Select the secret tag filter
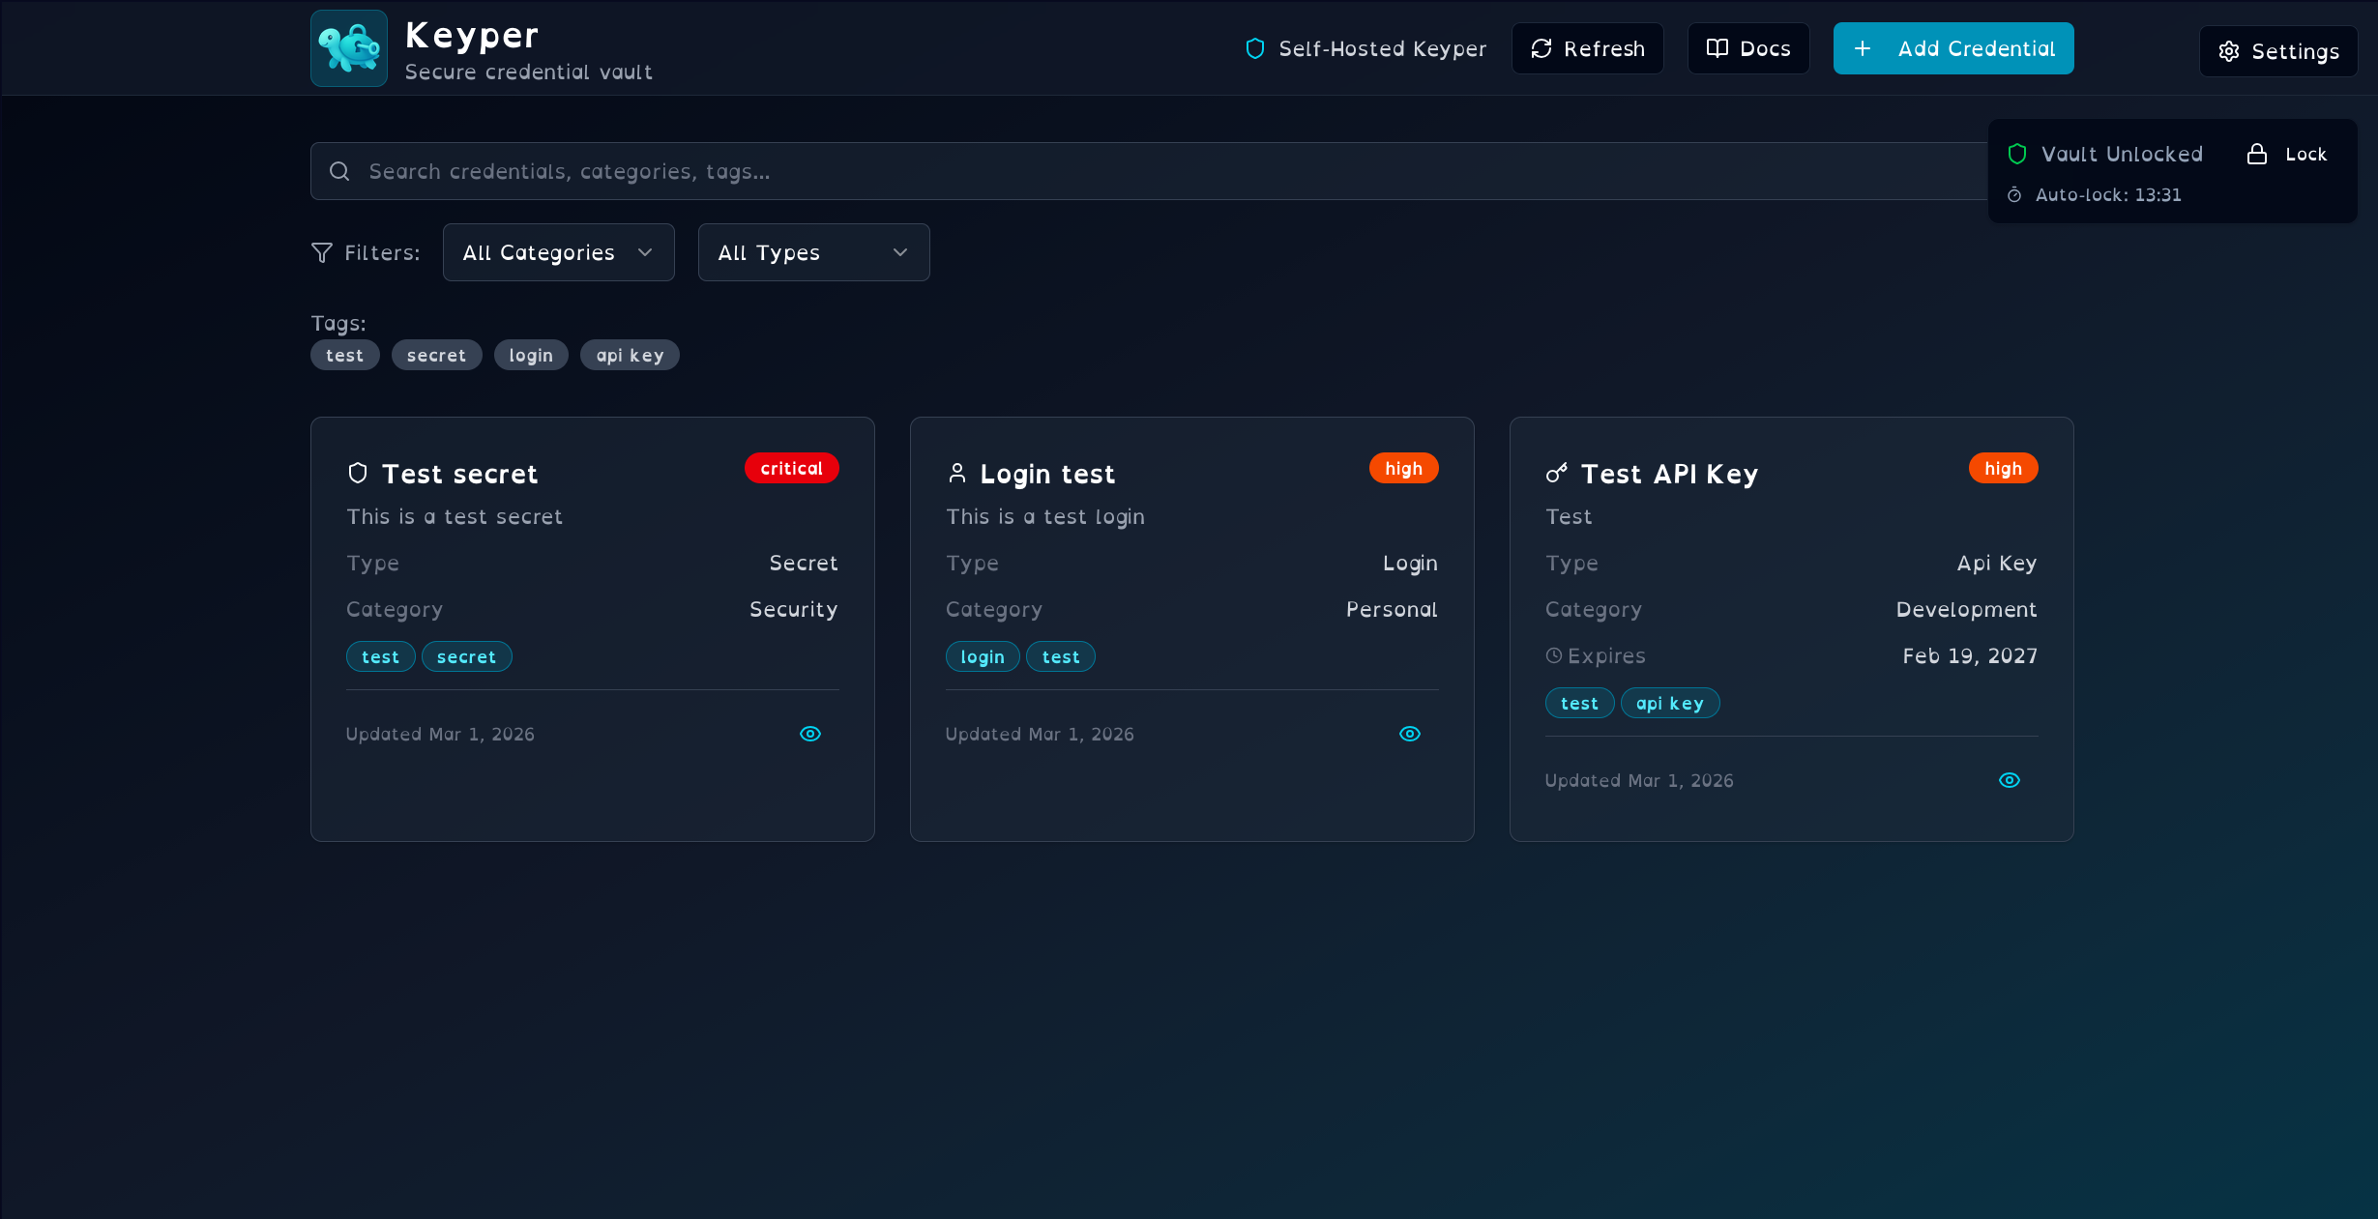Image resolution: width=2378 pixels, height=1219 pixels. (436, 355)
